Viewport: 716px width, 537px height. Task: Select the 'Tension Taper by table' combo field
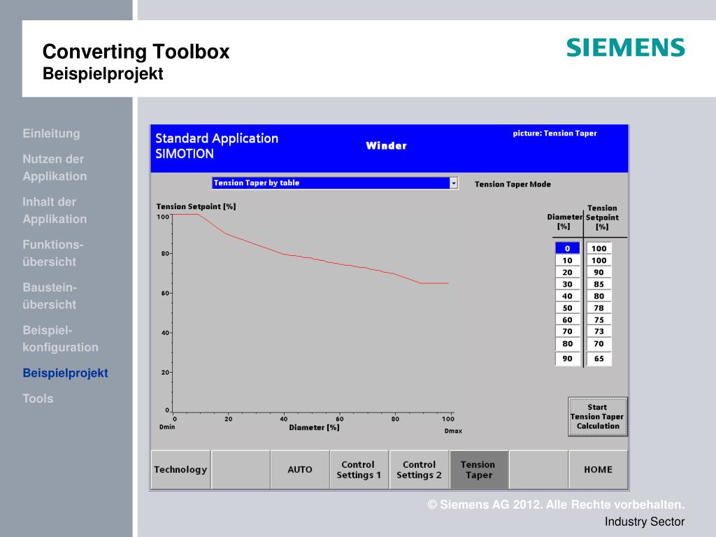335,183
